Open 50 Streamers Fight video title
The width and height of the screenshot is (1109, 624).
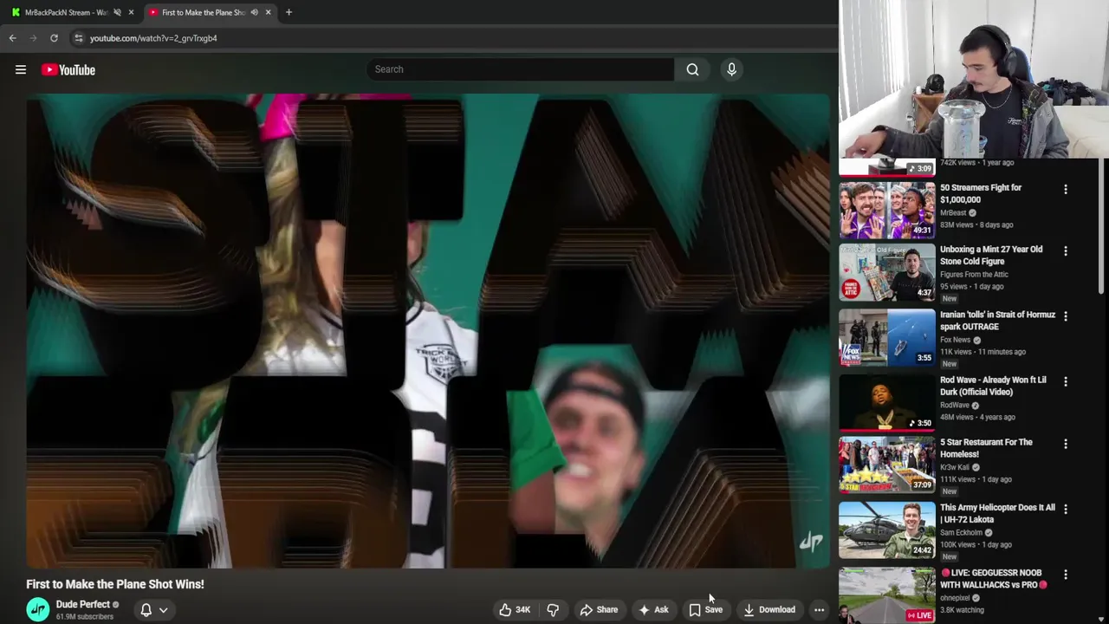(981, 193)
